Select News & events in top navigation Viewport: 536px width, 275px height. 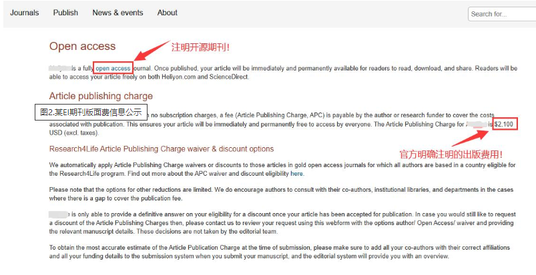117,13
